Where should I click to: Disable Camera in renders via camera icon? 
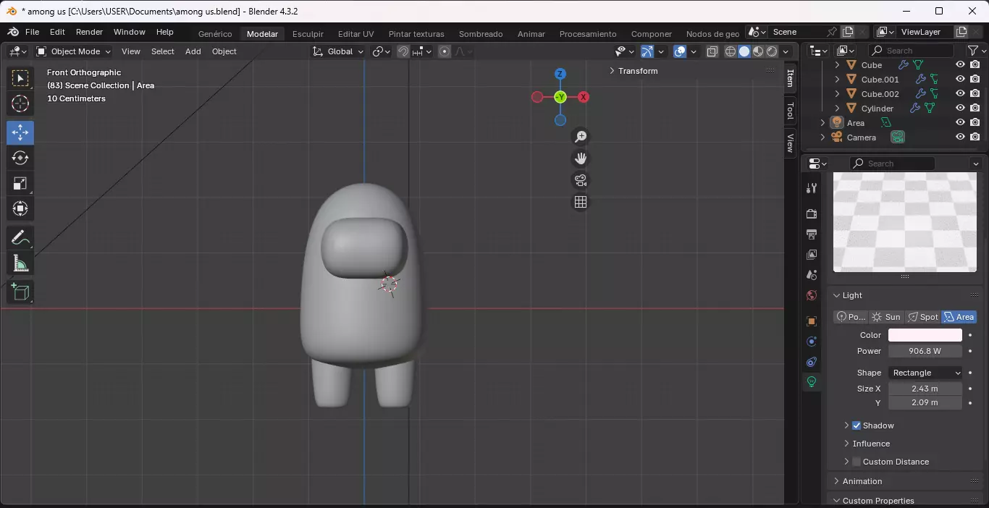coord(975,137)
